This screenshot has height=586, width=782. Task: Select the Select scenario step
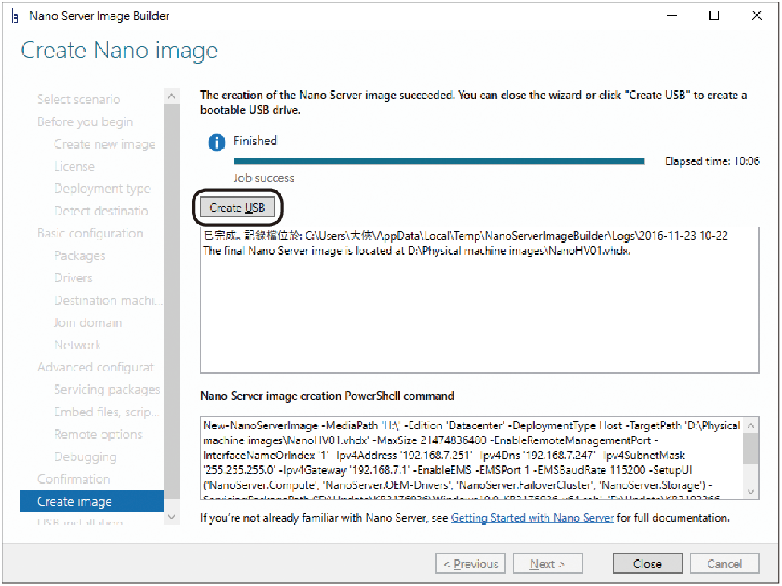click(78, 99)
